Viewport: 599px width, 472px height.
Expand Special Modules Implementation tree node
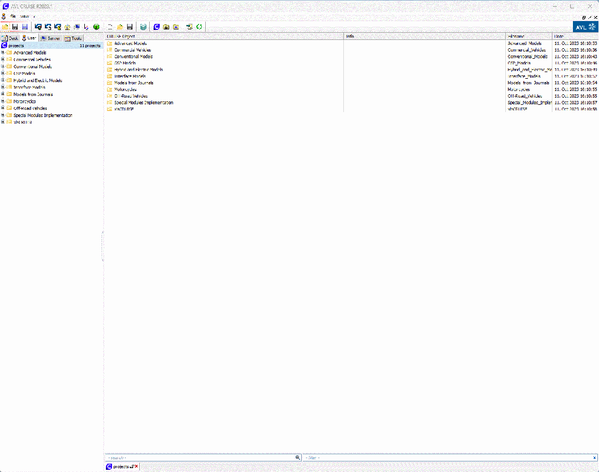click(3, 115)
